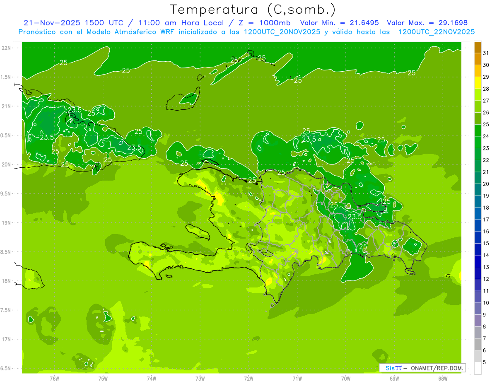Click the yellow legend swatch between 28 and 29
This screenshot has height=384, width=497.
click(478, 83)
